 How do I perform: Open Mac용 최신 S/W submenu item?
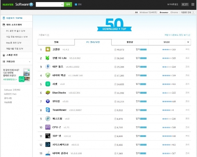[14, 43]
